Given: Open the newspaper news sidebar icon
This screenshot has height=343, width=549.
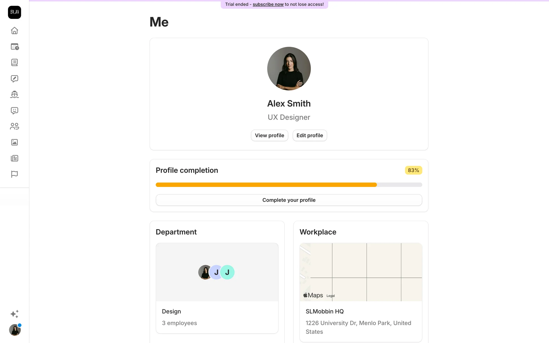Looking at the screenshot, I should (15, 158).
